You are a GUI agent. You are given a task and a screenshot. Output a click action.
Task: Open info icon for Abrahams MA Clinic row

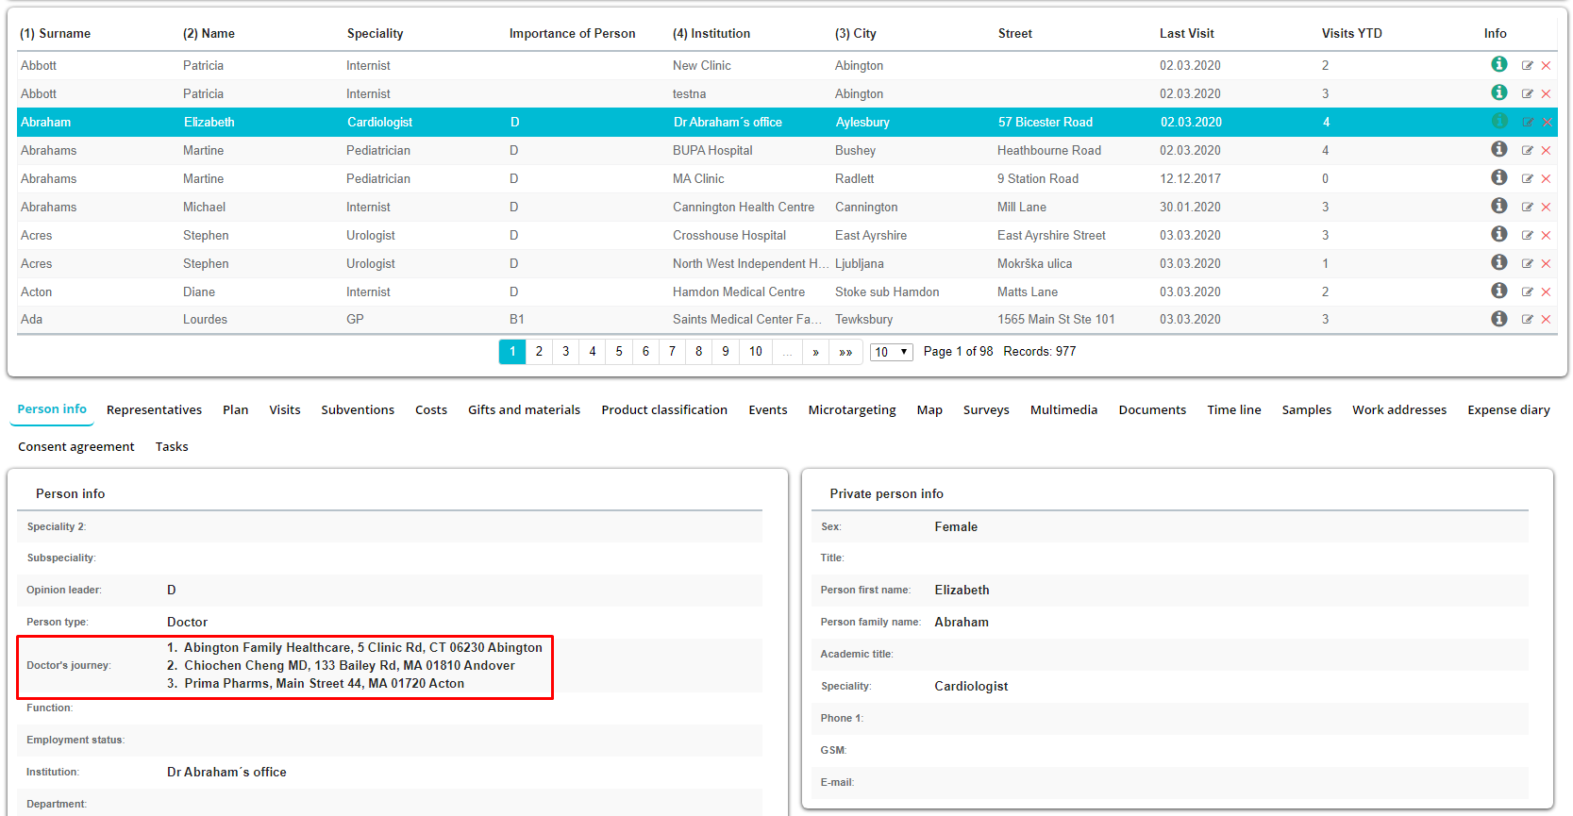tap(1498, 177)
